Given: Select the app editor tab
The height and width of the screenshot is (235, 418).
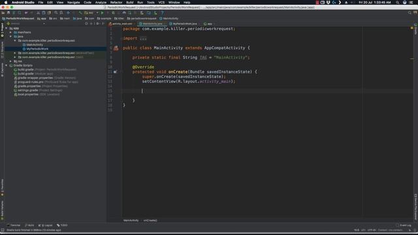Looking at the screenshot, I should 210,23.
